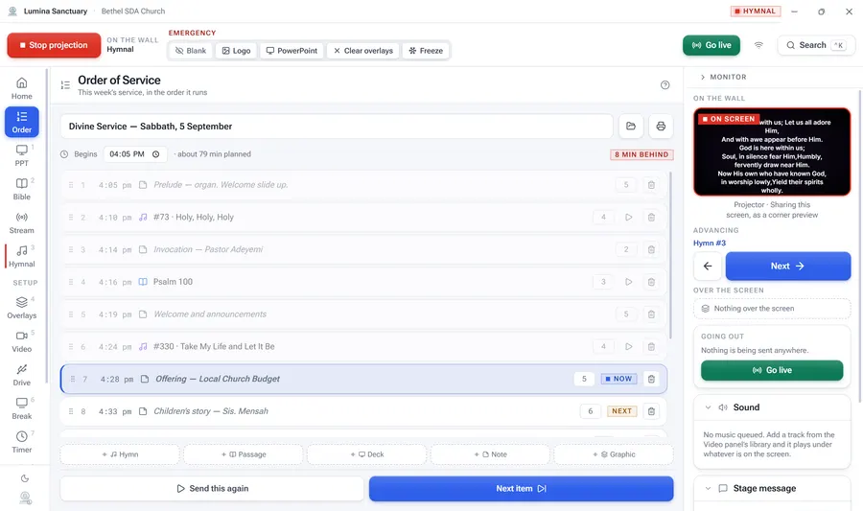863x511 pixels.
Task: Play the Psalm 100 item
Action: 628,282
